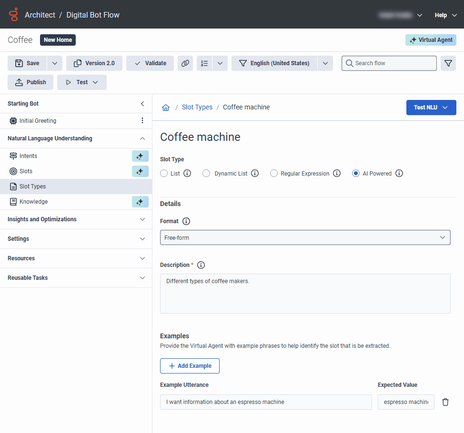Open the numbered list toolbar icon
The width and height of the screenshot is (464, 433).
tap(204, 63)
